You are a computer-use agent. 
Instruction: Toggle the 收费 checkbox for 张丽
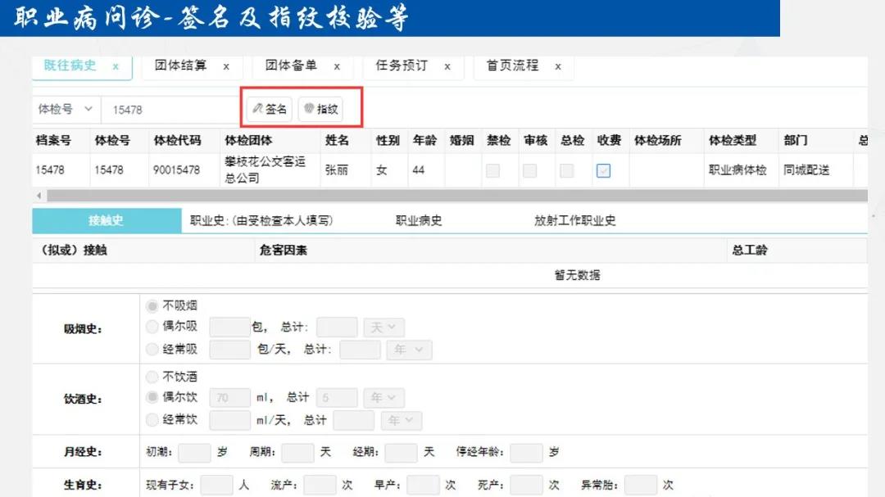(603, 170)
